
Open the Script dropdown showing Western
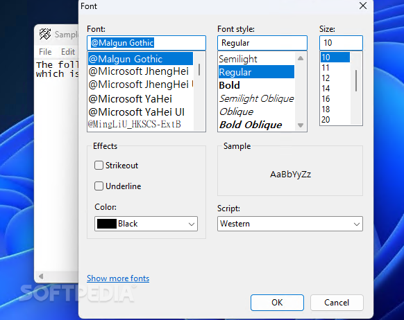coord(290,224)
